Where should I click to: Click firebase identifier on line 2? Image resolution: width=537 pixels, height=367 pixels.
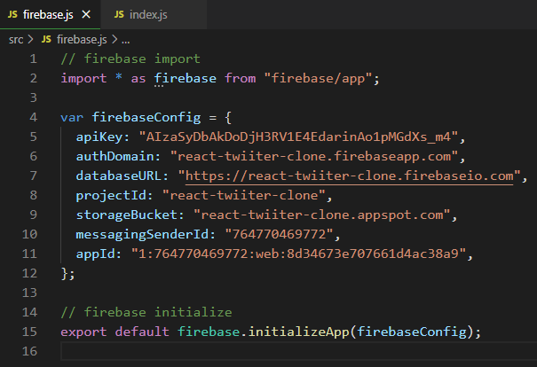point(186,78)
